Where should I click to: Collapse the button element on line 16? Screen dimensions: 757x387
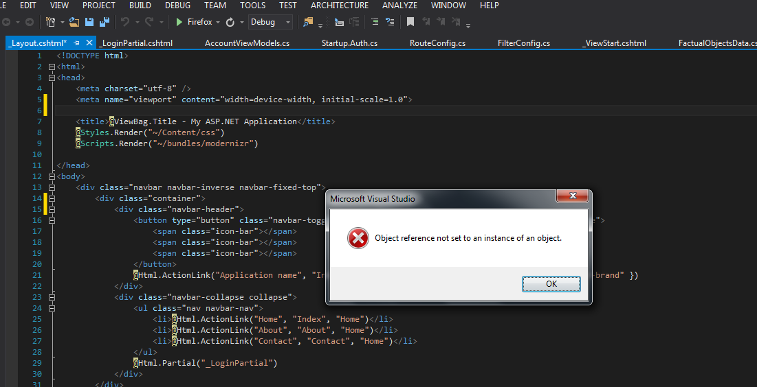click(52, 220)
